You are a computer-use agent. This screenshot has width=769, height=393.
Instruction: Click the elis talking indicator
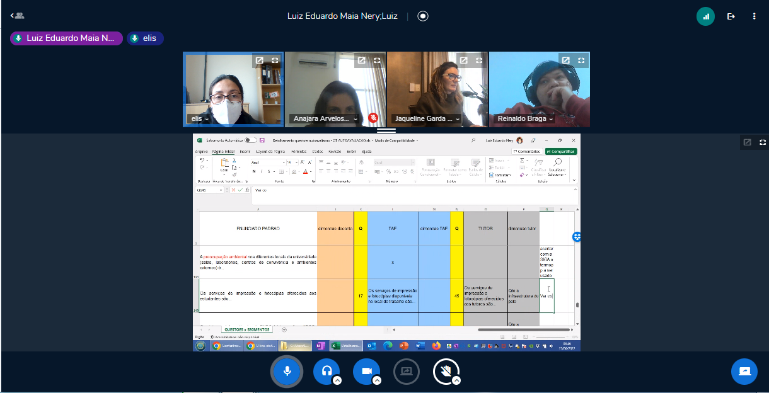tap(145, 38)
